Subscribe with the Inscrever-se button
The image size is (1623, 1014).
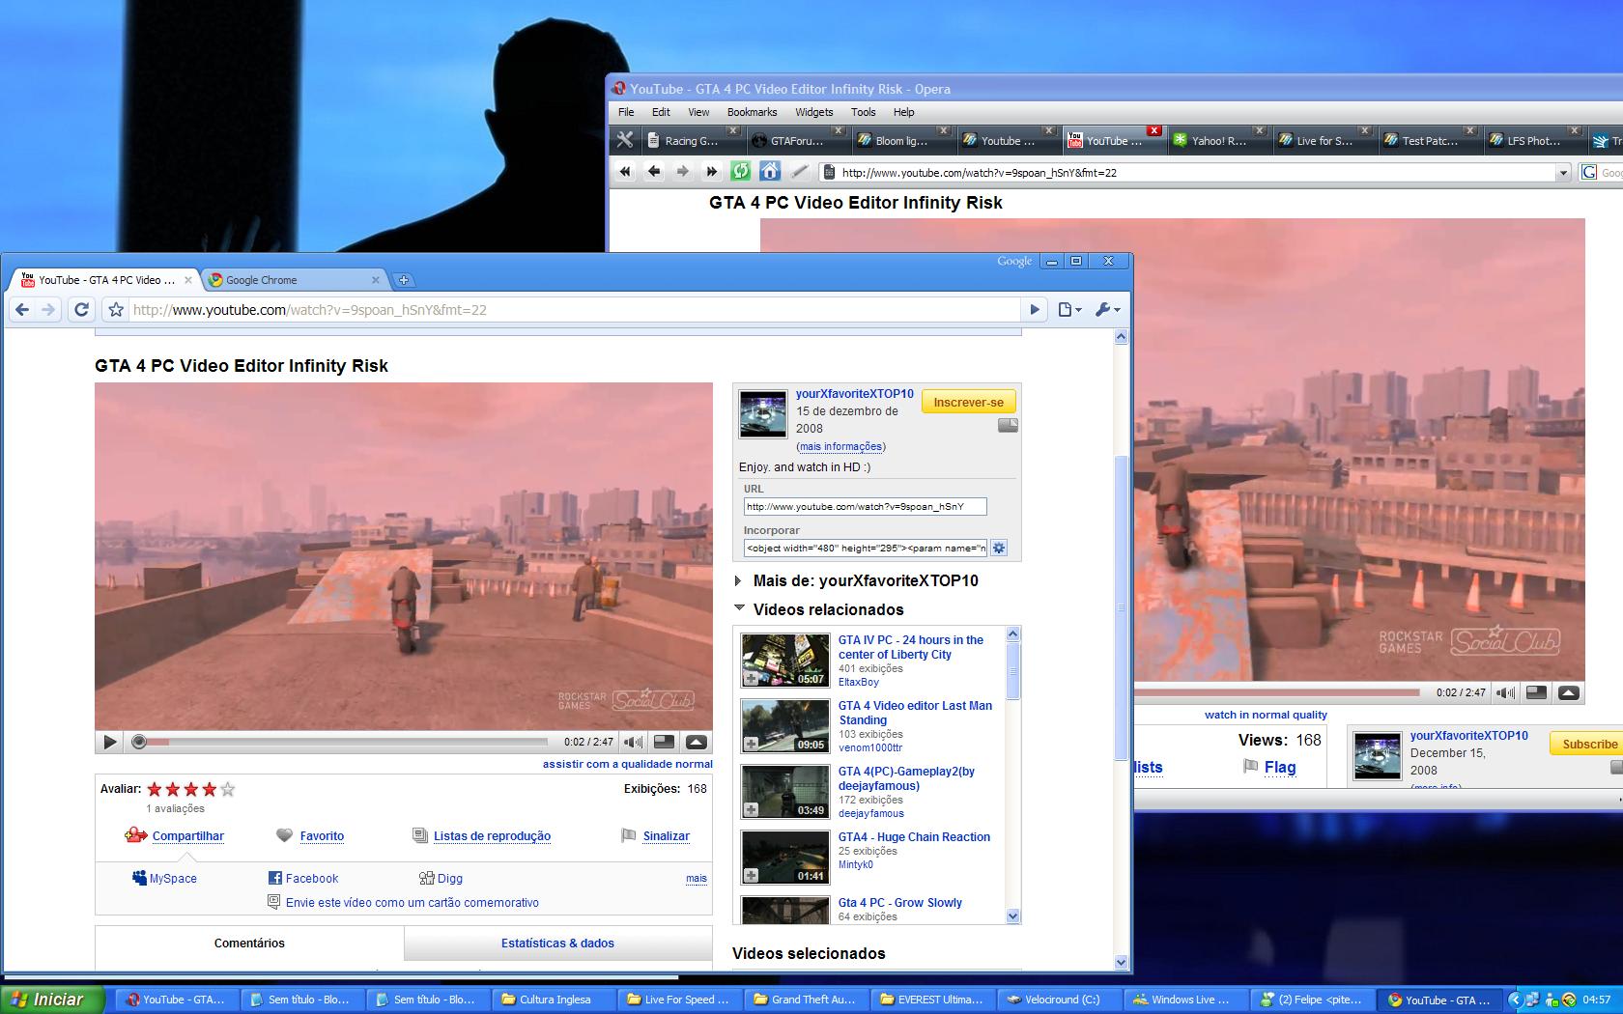pos(968,402)
